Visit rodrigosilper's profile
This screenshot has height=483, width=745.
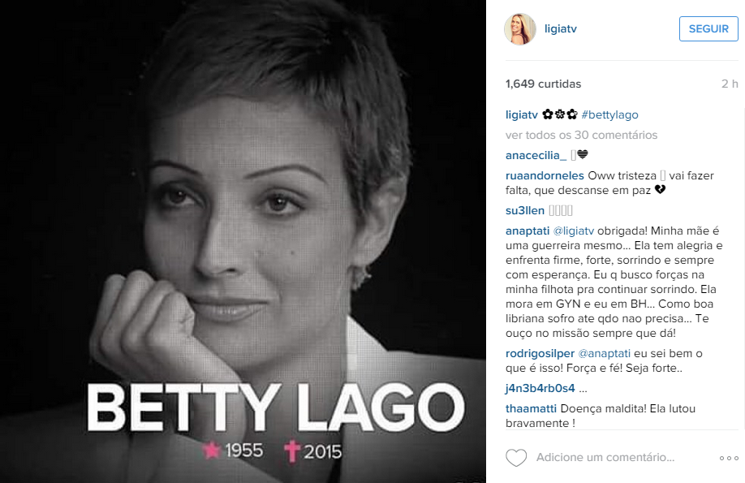tap(540, 354)
